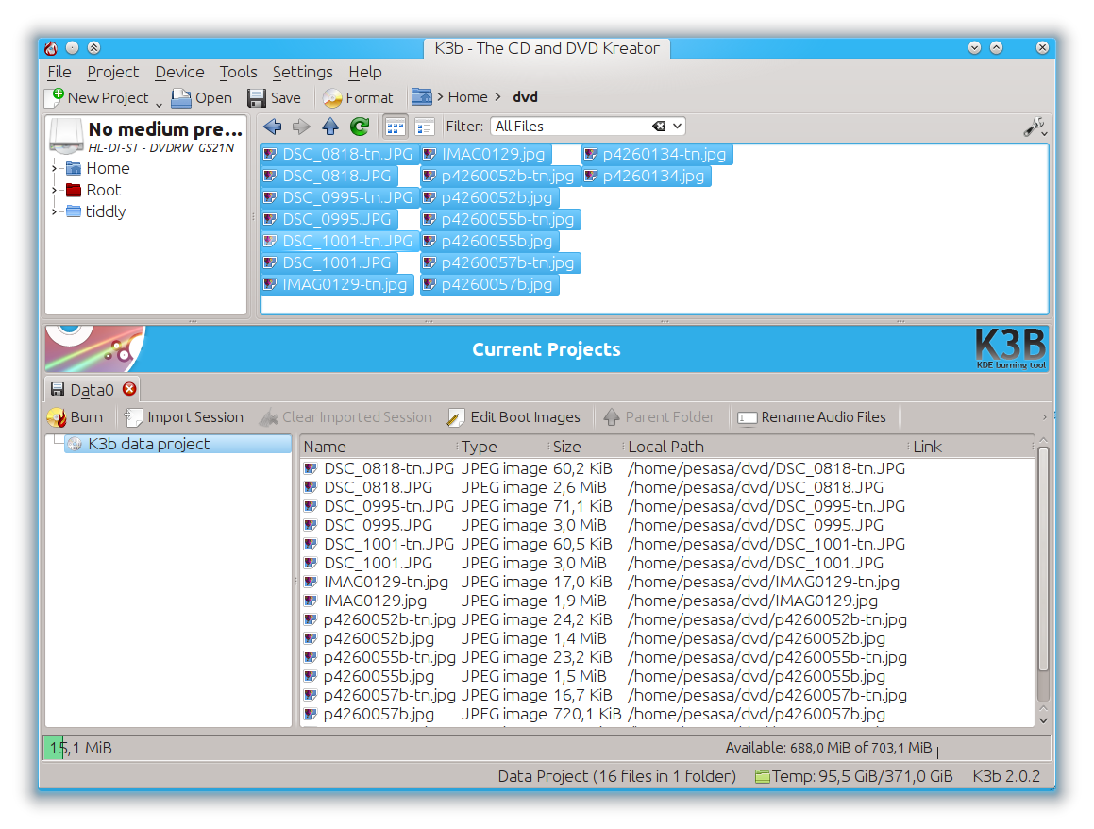
Task: Select IMAG0129.jpg in the file browser
Action: tap(485, 154)
